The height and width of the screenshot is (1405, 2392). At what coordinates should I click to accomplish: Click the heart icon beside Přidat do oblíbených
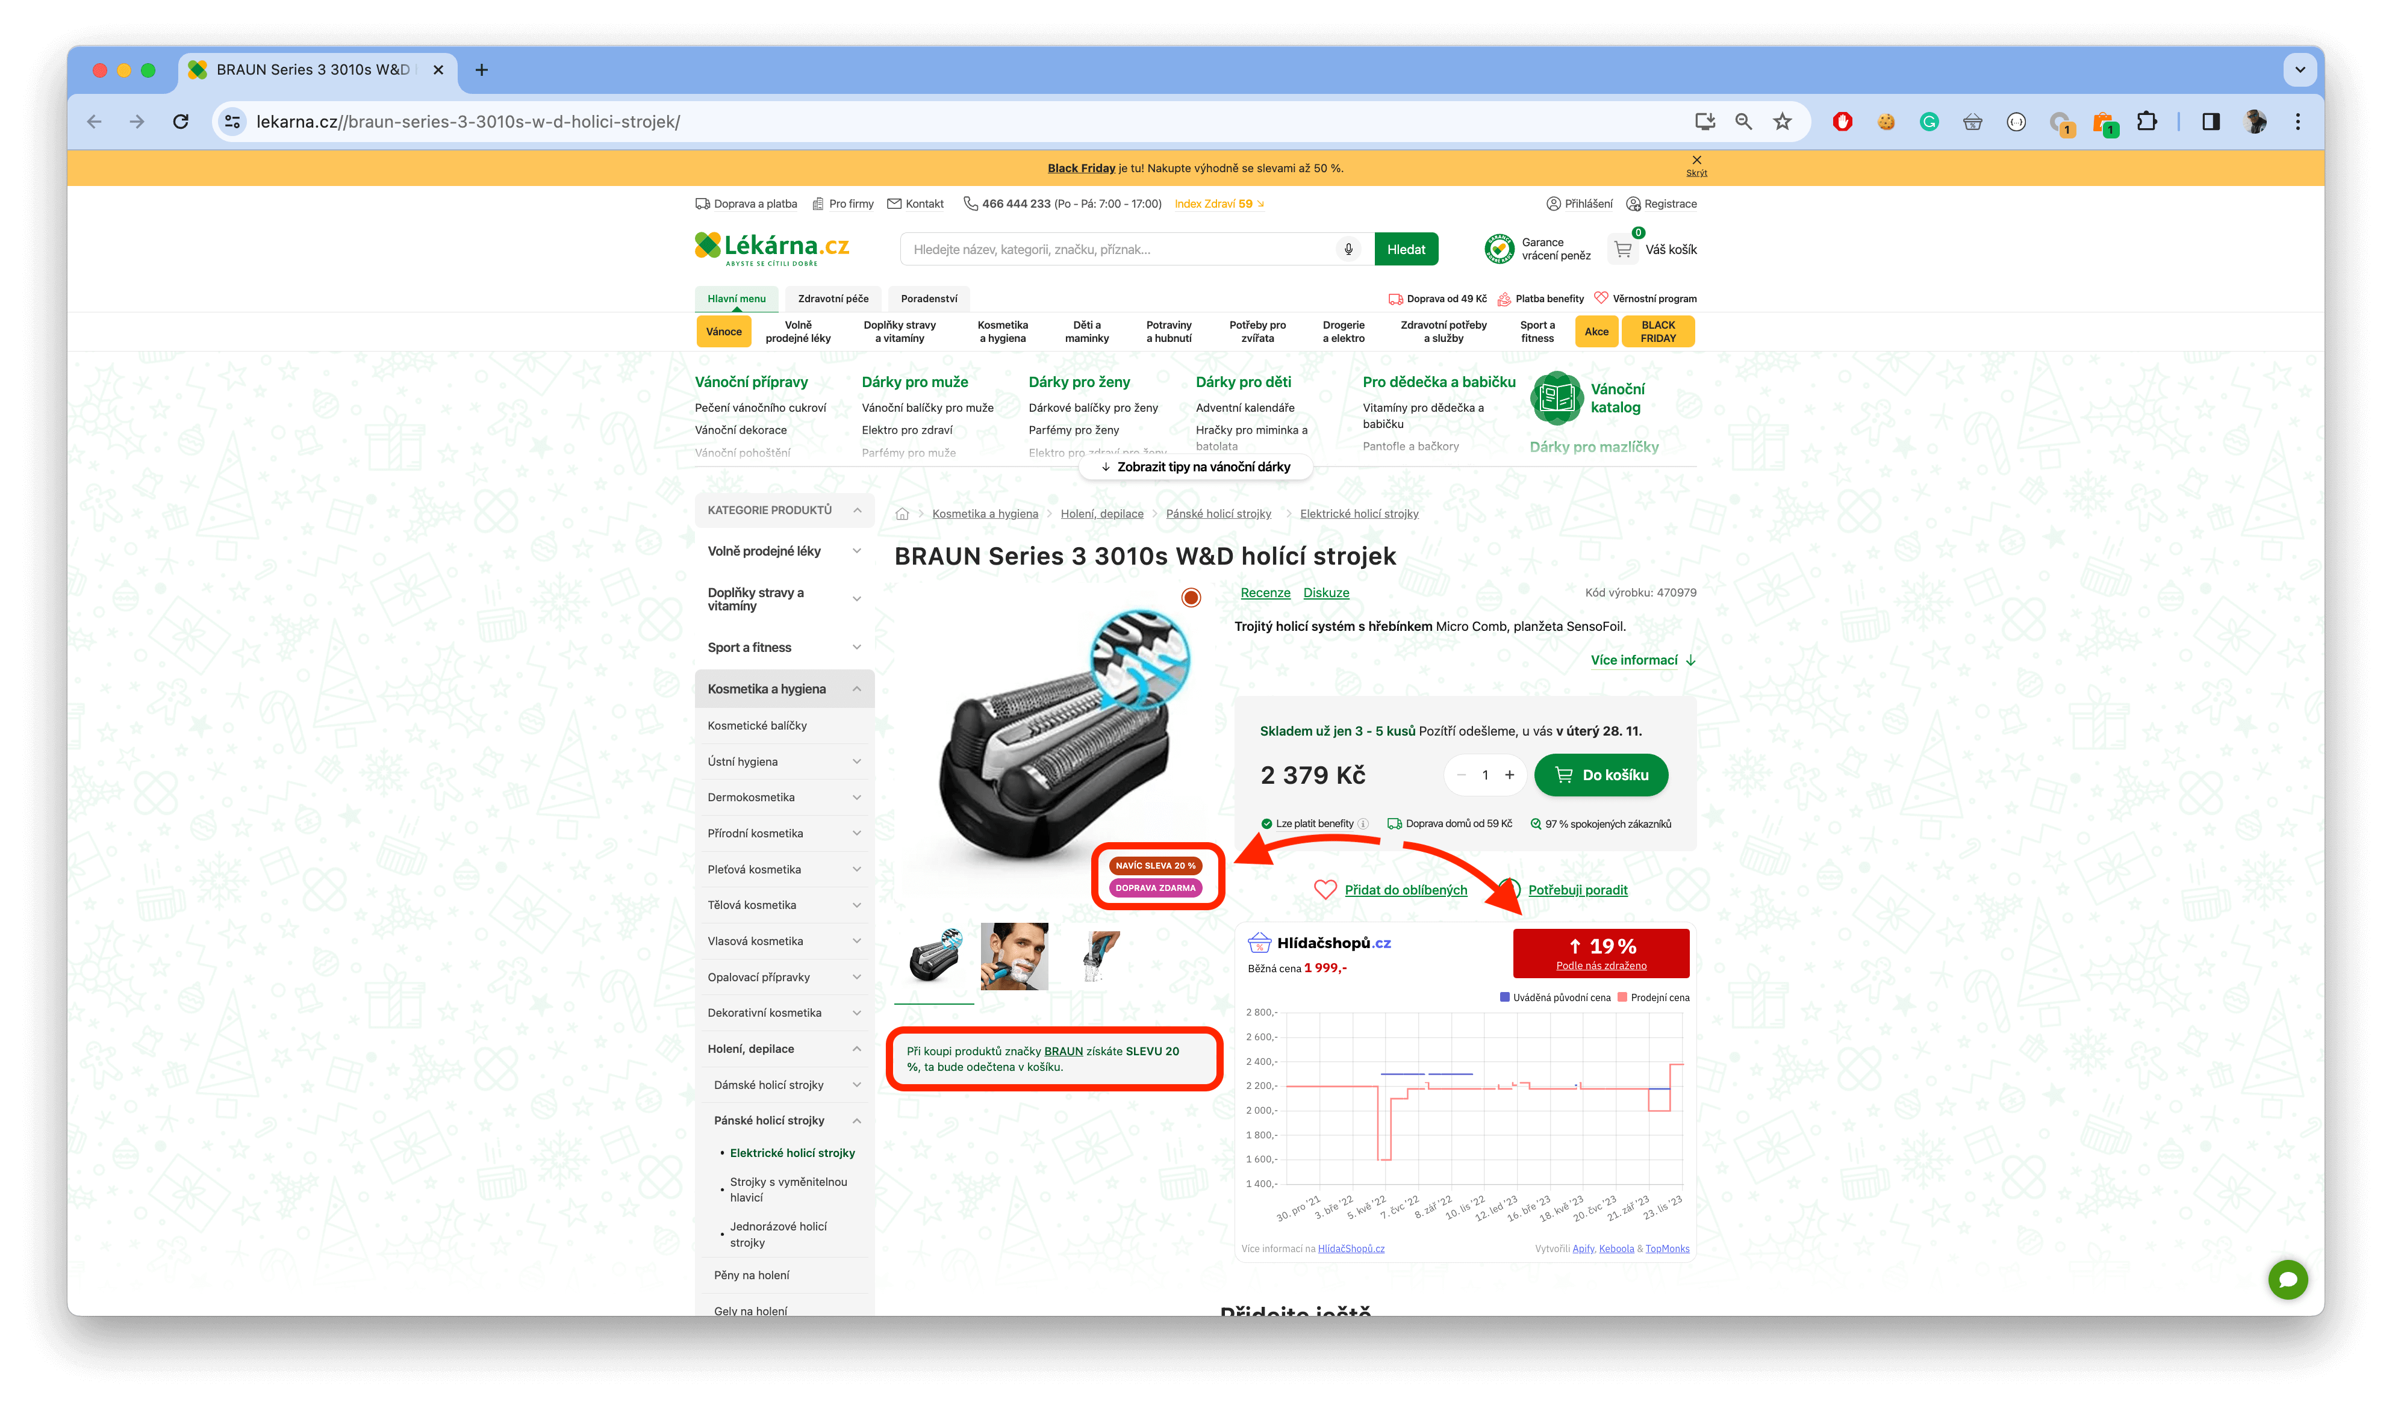(1326, 890)
